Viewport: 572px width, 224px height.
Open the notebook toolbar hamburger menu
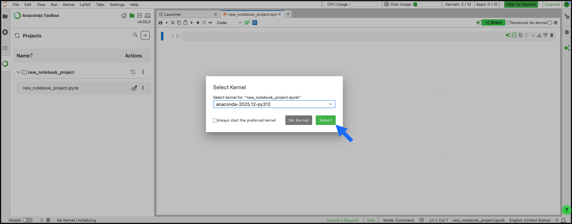[x=556, y=23]
